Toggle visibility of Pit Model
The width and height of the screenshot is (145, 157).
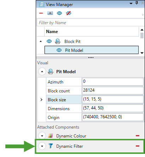[x=59, y=50]
